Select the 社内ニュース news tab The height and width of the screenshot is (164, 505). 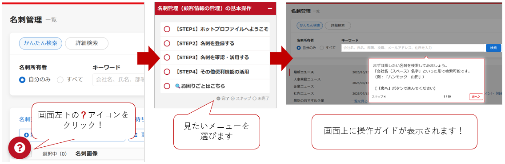pos(303,94)
